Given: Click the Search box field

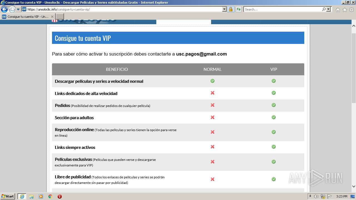Looking at the screenshot, I should point(283,9).
